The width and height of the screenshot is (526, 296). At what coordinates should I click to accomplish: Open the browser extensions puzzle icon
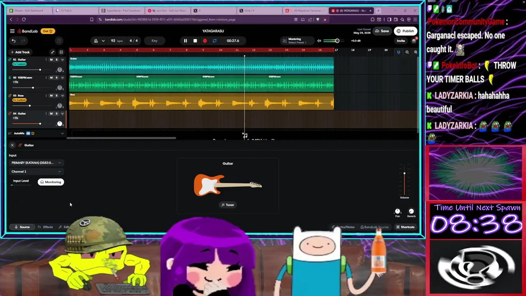pos(372,19)
